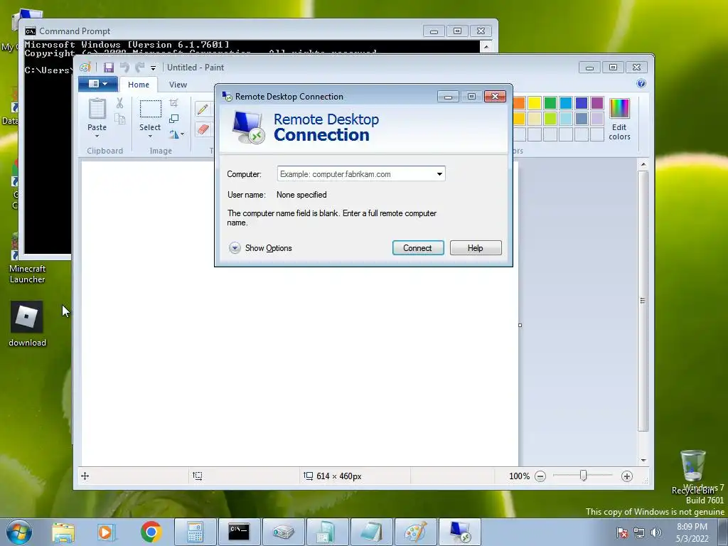Screen dimensions: 728x546
Task: Click the Paste clipboard icon in Paint
Action: pos(97,109)
